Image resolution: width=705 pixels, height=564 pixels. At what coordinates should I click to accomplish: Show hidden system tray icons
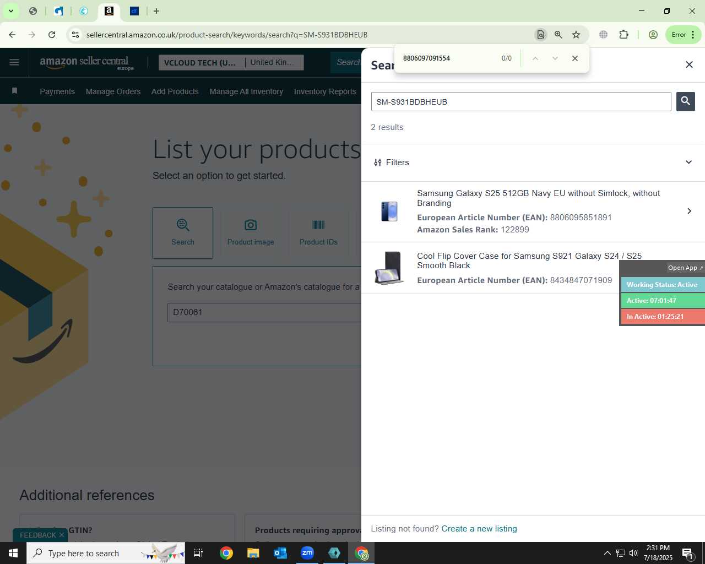(x=607, y=553)
